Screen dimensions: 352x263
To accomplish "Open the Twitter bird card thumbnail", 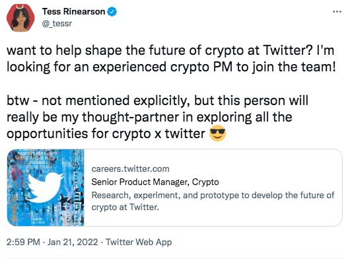I will coord(46,188).
